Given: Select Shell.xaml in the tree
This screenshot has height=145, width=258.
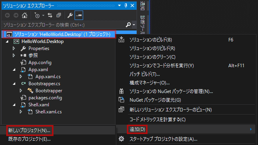Looking at the screenshot, I should [39, 105].
